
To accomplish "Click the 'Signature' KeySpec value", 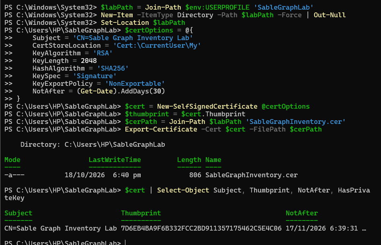I will coord(95,76).
